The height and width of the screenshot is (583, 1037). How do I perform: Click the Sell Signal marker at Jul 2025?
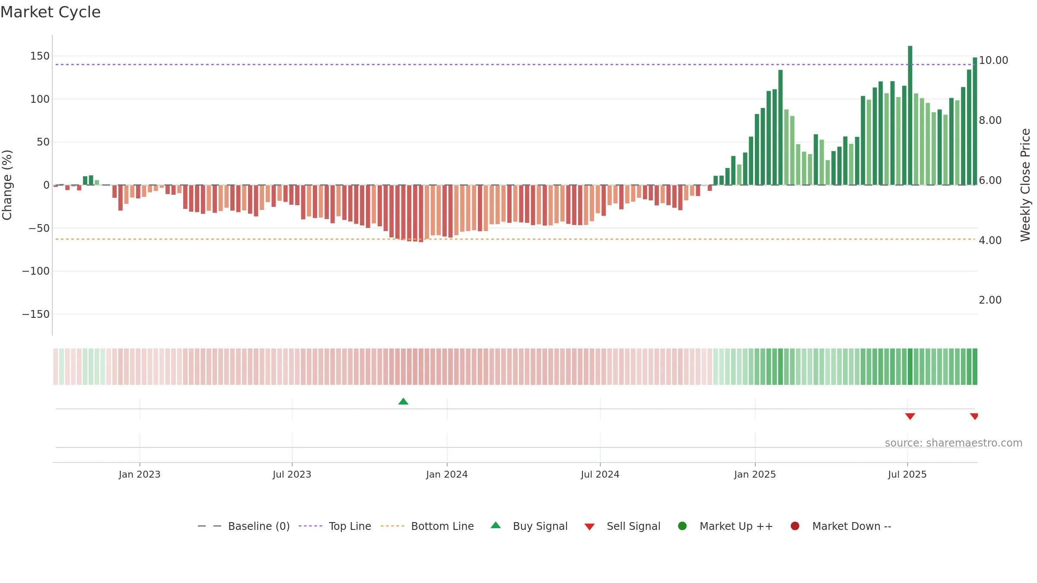pos(910,416)
